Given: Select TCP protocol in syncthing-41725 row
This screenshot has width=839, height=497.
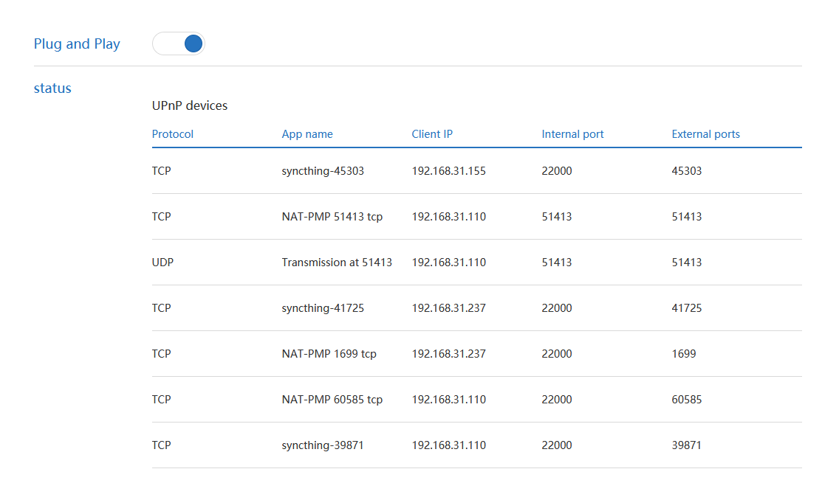Looking at the screenshot, I should click(x=161, y=308).
